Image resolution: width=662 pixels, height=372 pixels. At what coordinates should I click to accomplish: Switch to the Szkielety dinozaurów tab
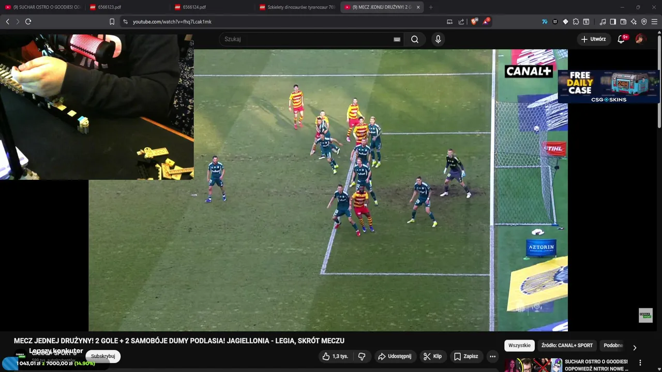297,7
